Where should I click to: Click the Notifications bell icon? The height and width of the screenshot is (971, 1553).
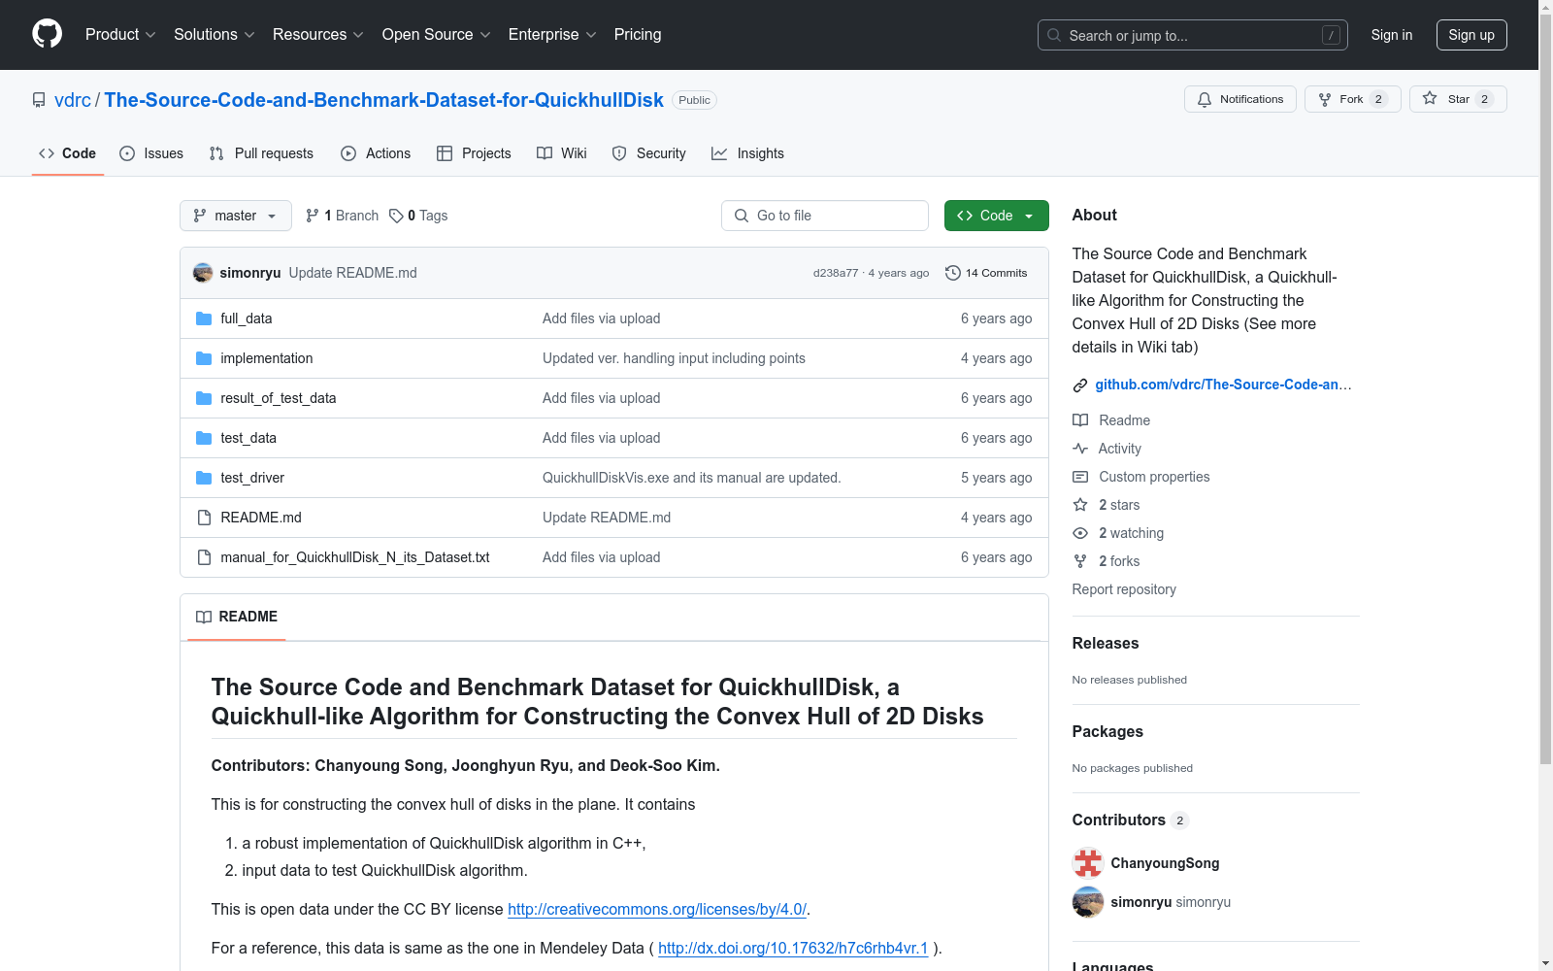[1205, 99]
